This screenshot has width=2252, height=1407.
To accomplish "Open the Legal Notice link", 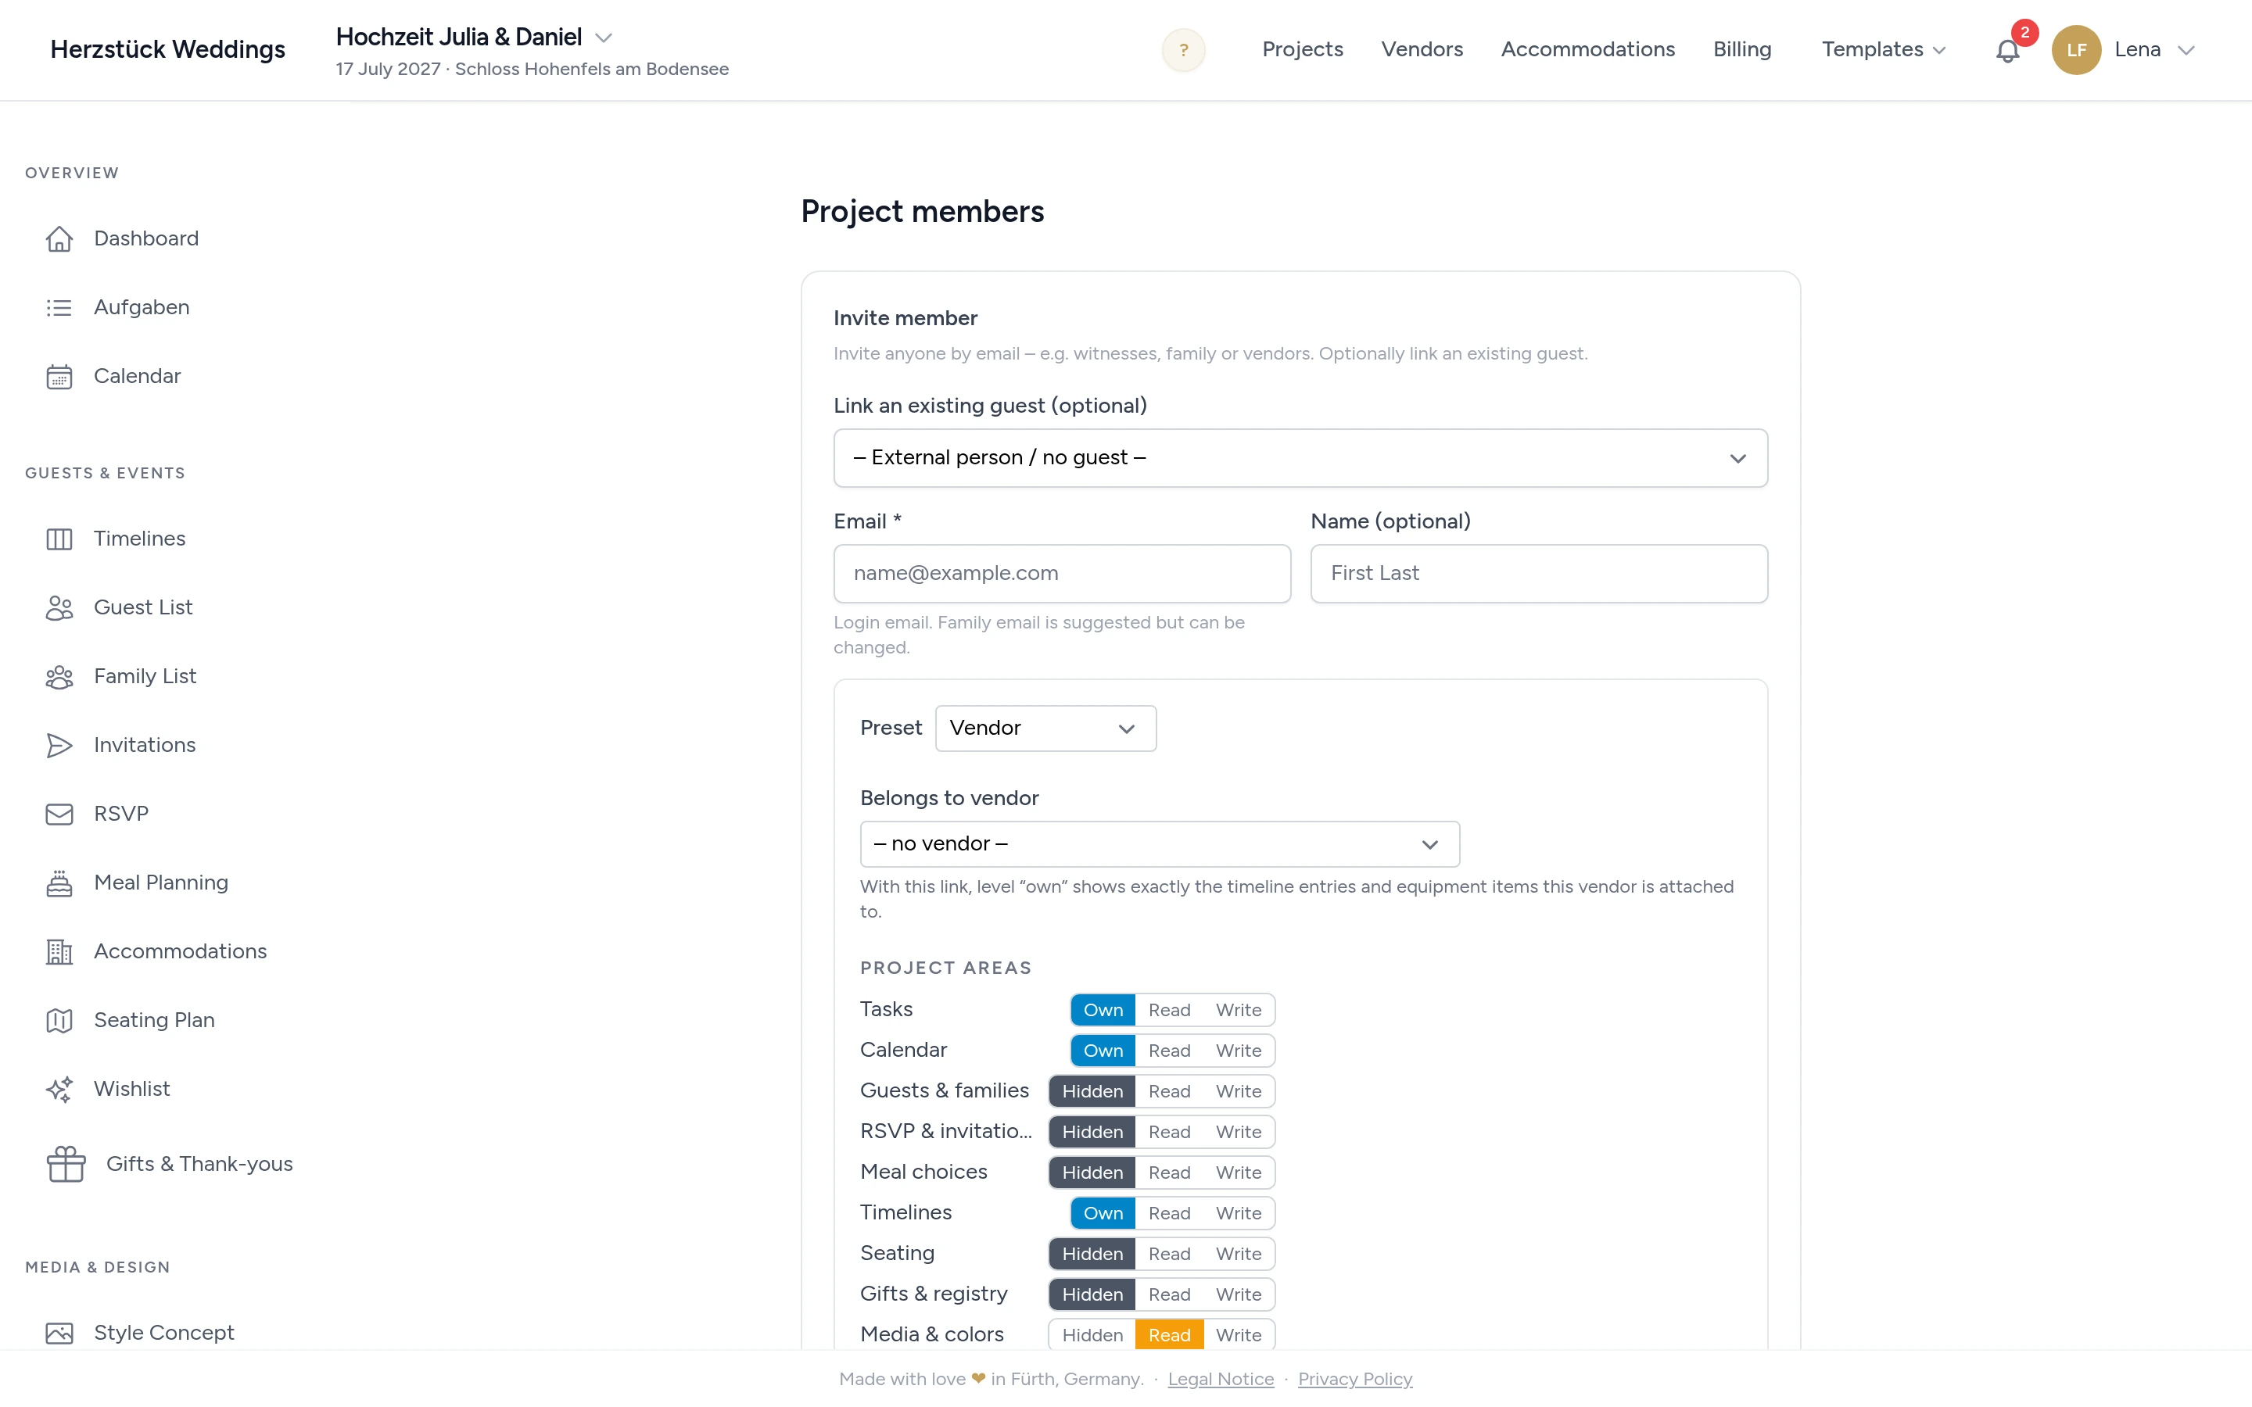I will point(1220,1379).
